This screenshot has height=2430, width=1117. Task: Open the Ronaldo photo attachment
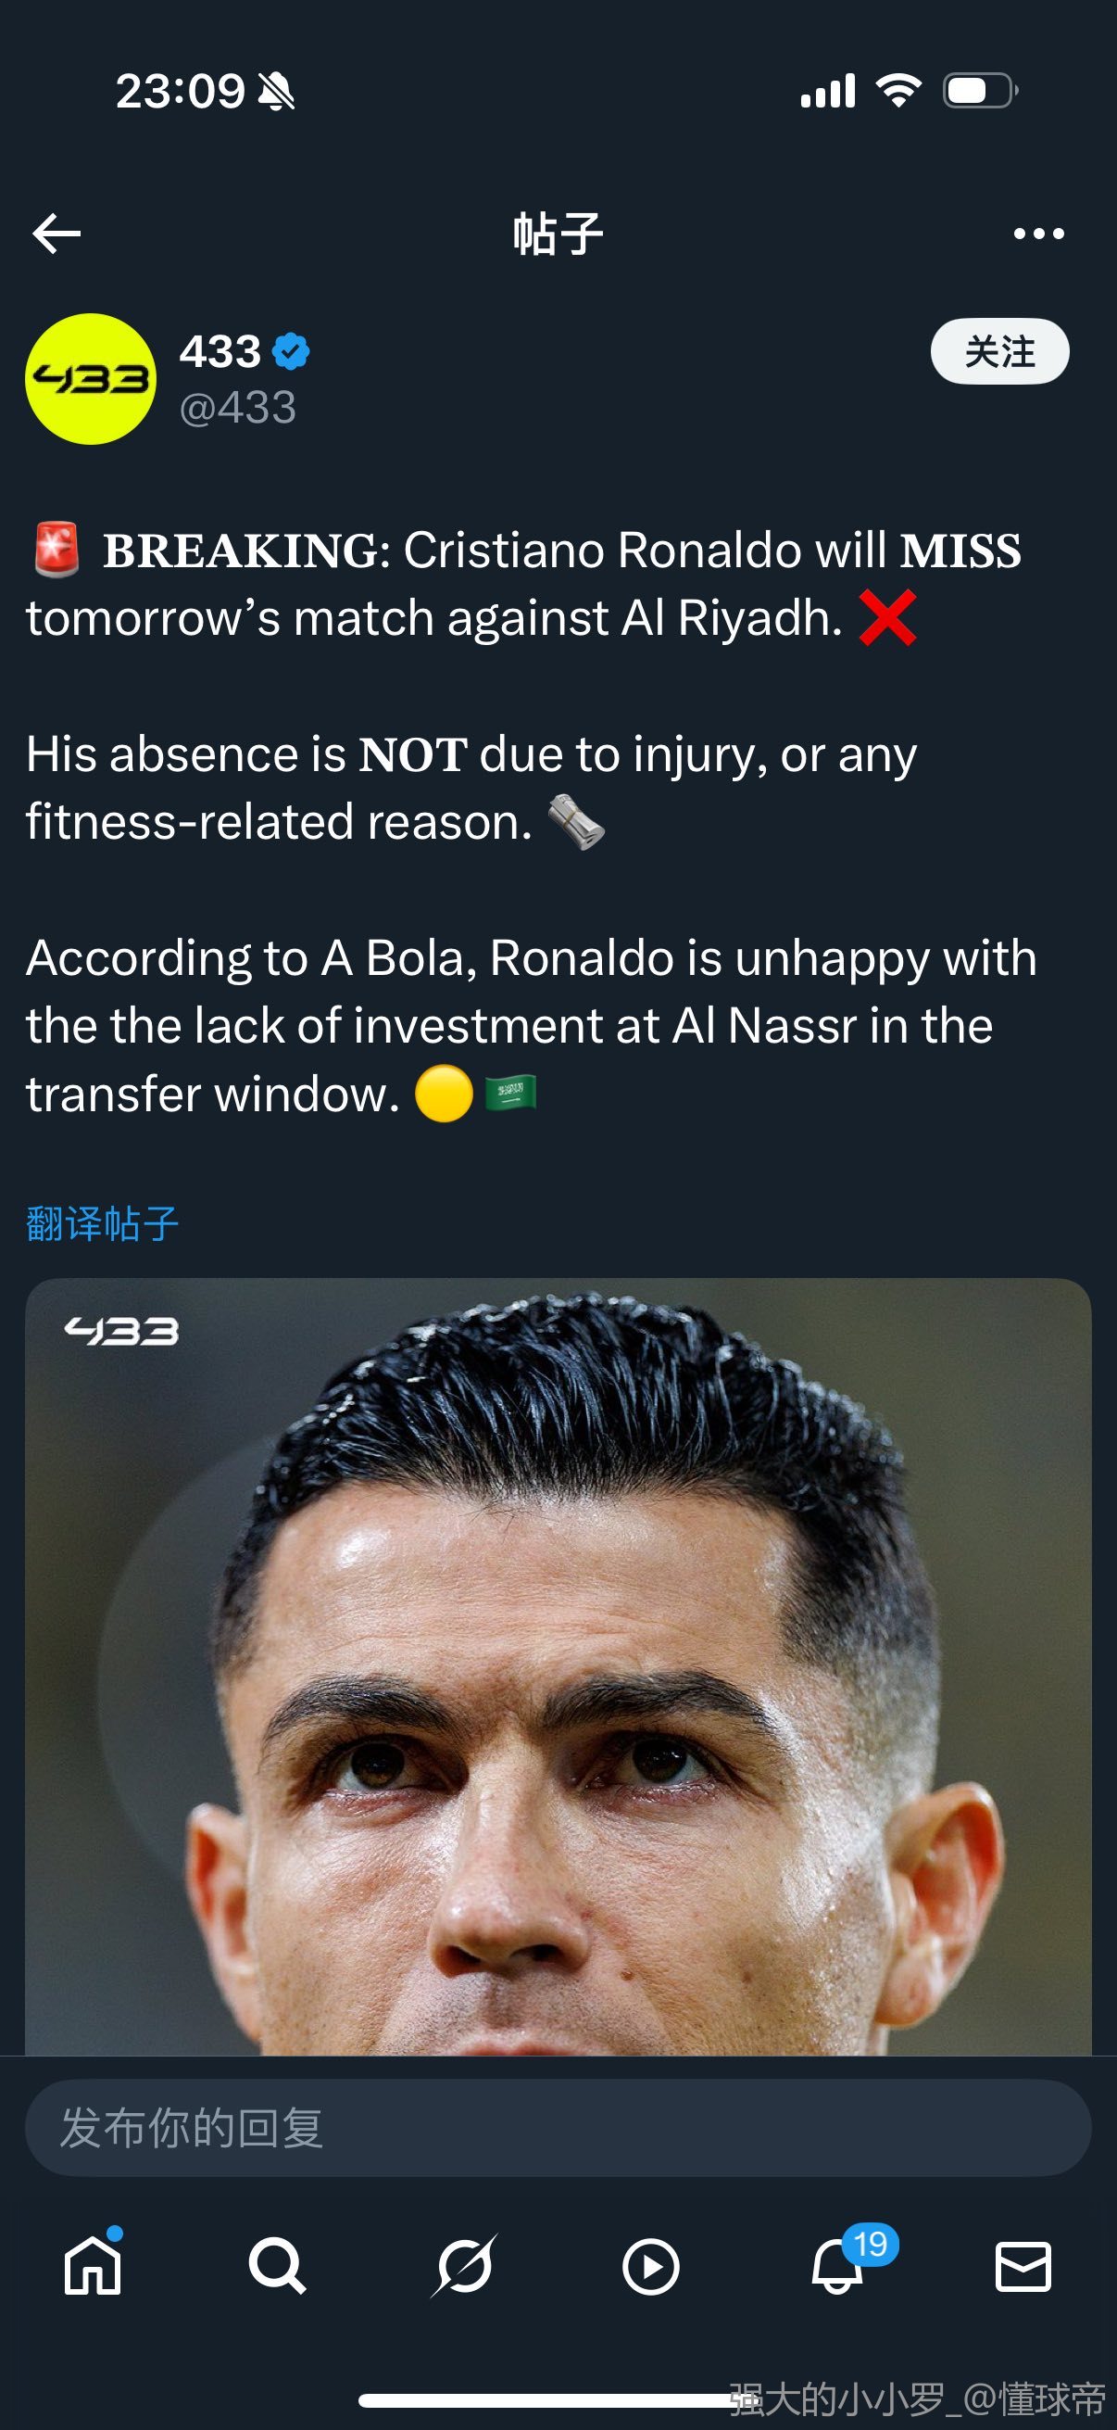pyautogui.click(x=558, y=1679)
